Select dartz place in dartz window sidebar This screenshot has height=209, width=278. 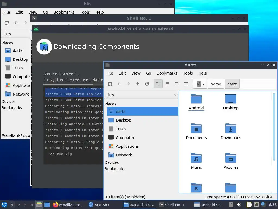tap(143, 111)
